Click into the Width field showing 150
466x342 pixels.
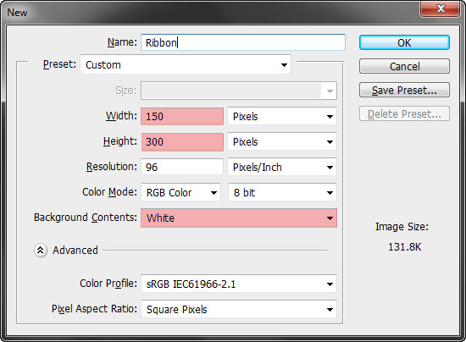tap(182, 116)
